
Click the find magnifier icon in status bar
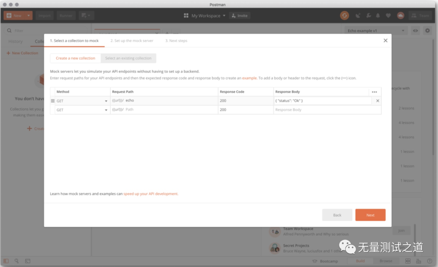click(x=17, y=261)
